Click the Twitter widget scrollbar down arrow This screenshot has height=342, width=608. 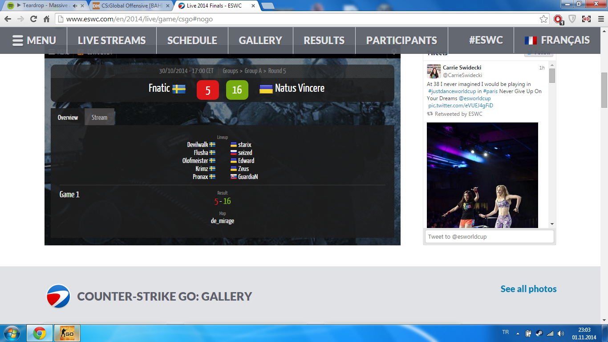tap(552, 224)
